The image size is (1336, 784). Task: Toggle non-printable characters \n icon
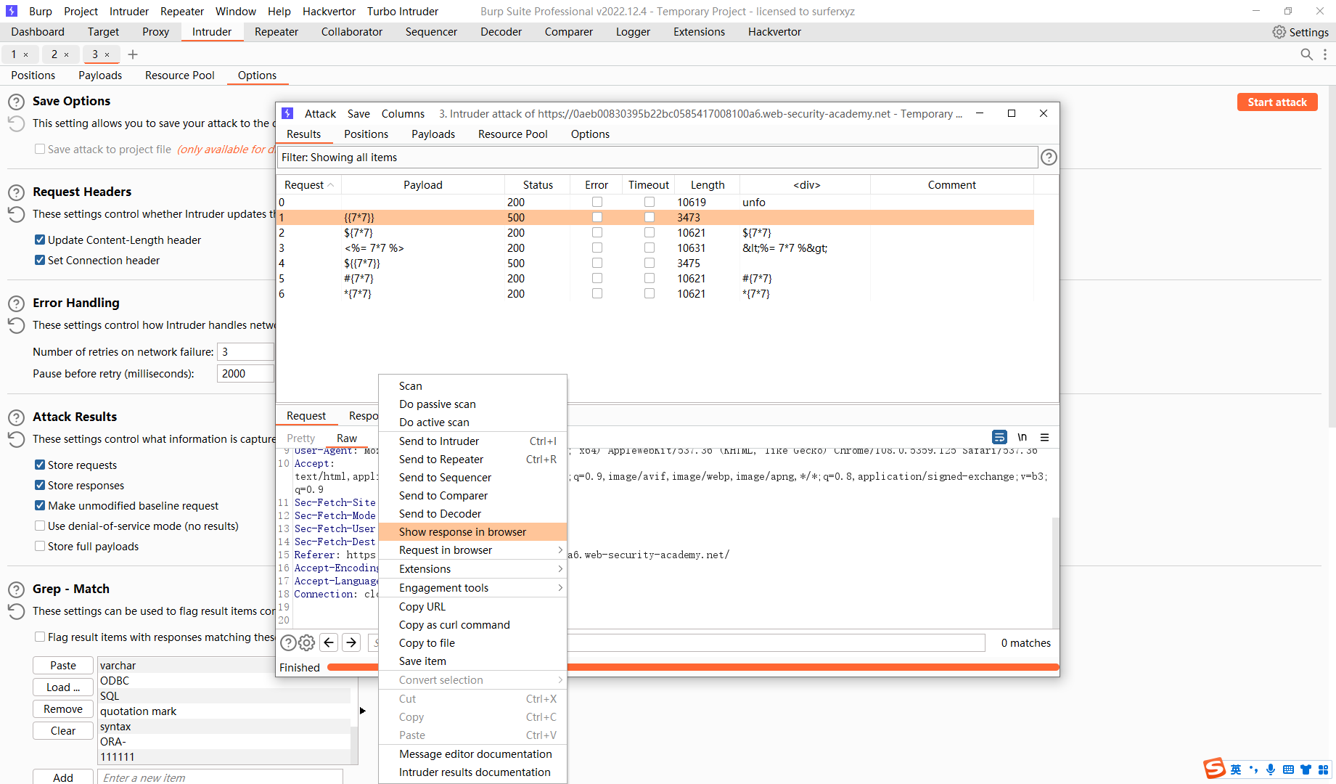tap(1022, 437)
